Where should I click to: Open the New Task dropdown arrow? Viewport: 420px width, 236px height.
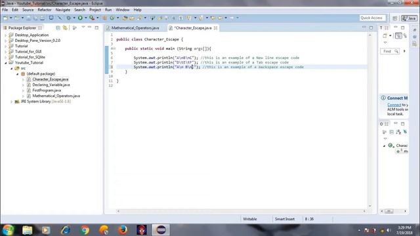(x=390, y=35)
